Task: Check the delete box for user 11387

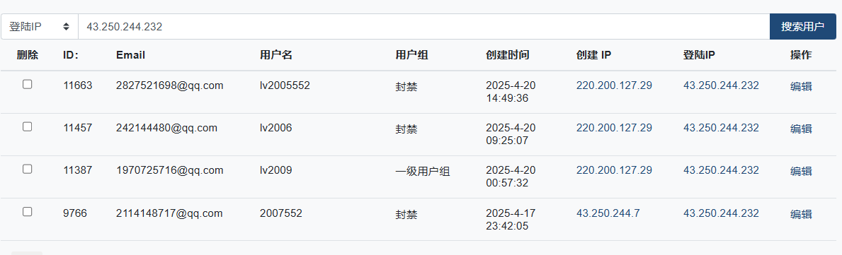Action: [28, 169]
